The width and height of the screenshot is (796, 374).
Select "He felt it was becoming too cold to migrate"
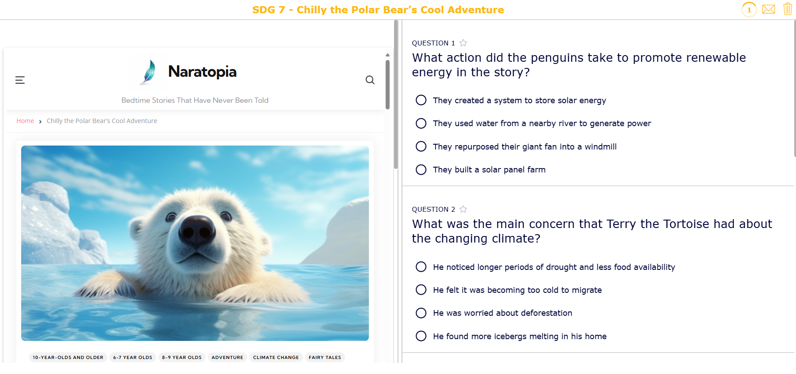click(x=421, y=290)
